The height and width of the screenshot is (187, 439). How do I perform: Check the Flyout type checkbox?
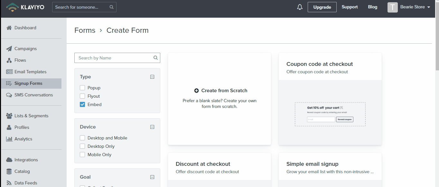click(82, 96)
